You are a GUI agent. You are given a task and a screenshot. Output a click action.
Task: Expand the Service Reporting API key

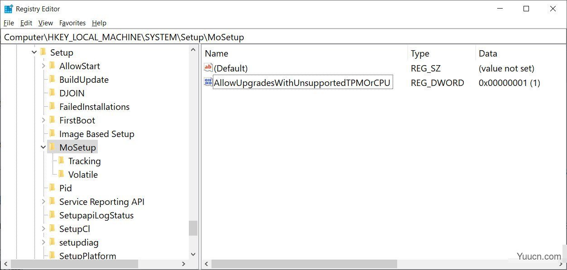pyautogui.click(x=43, y=202)
